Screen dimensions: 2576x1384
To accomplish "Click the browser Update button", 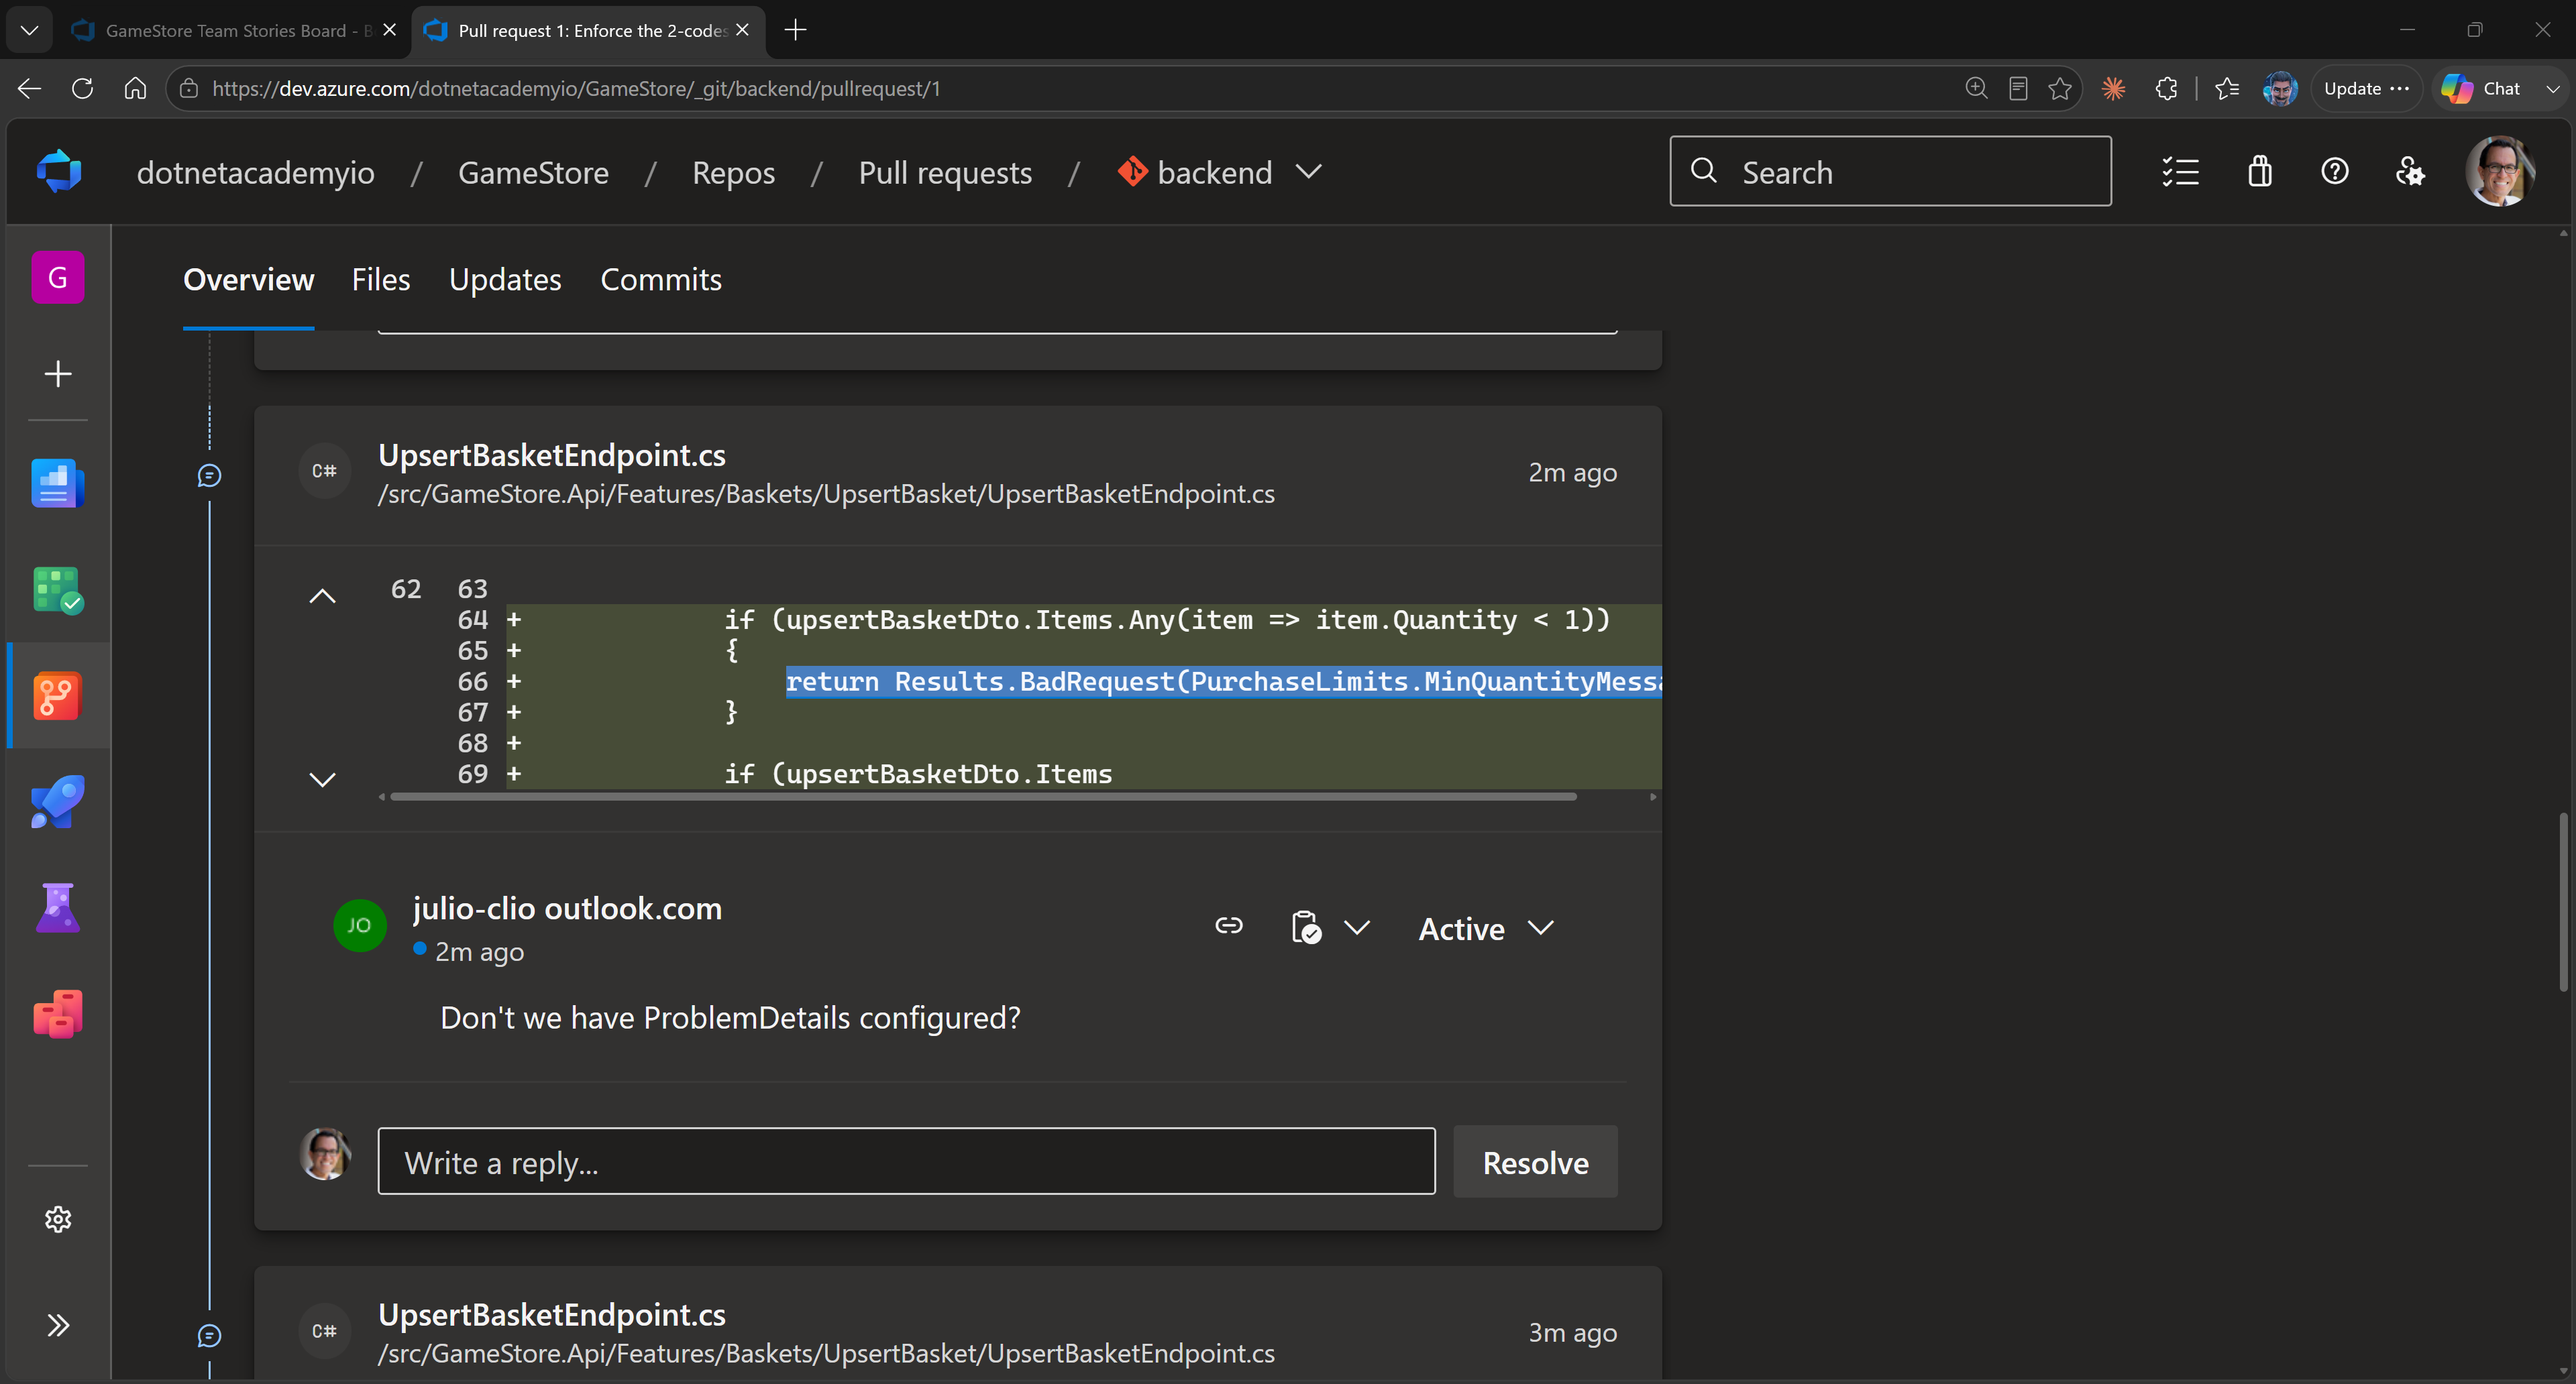I will tap(2366, 88).
